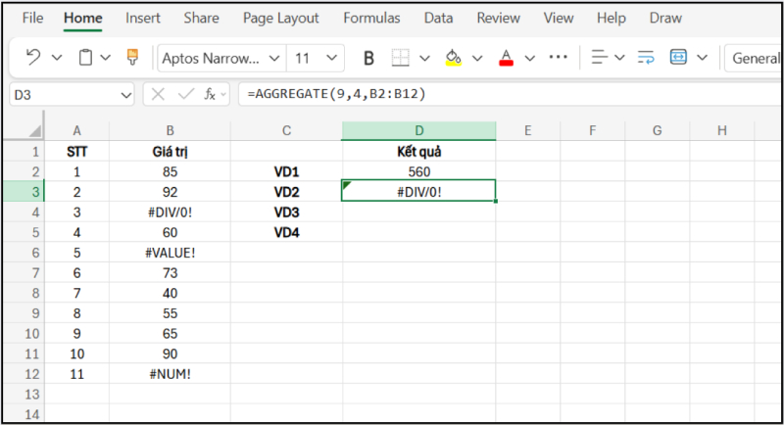Click the formula bar with AGGREGATE formula
Screen dimensions: 784x425
coord(510,94)
